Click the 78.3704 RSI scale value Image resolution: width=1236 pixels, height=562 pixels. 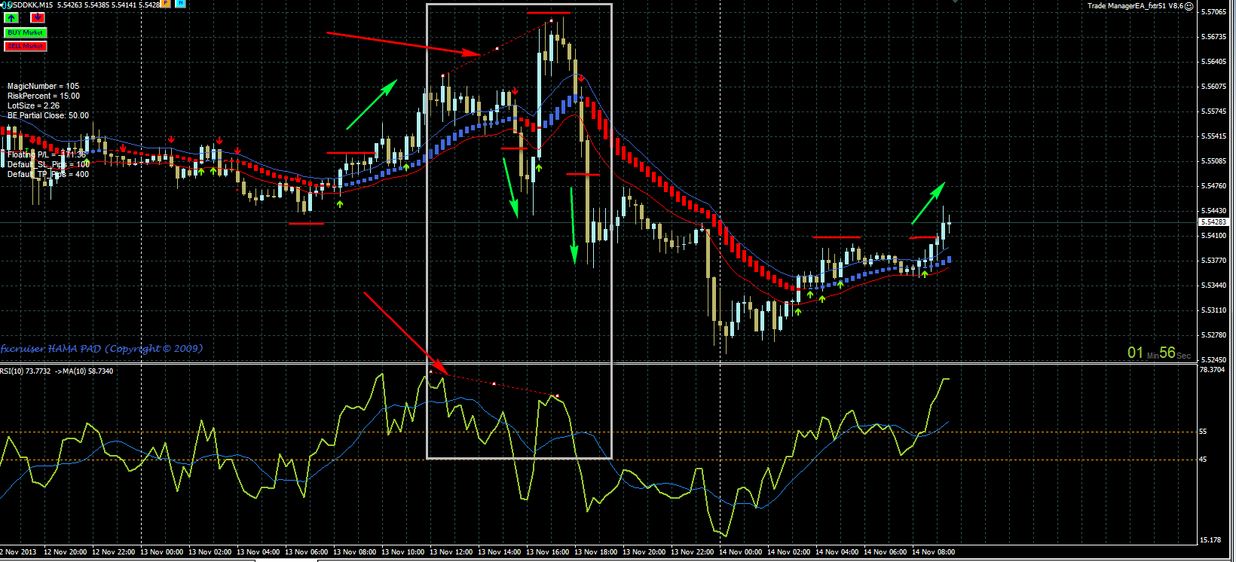pyautogui.click(x=1213, y=370)
